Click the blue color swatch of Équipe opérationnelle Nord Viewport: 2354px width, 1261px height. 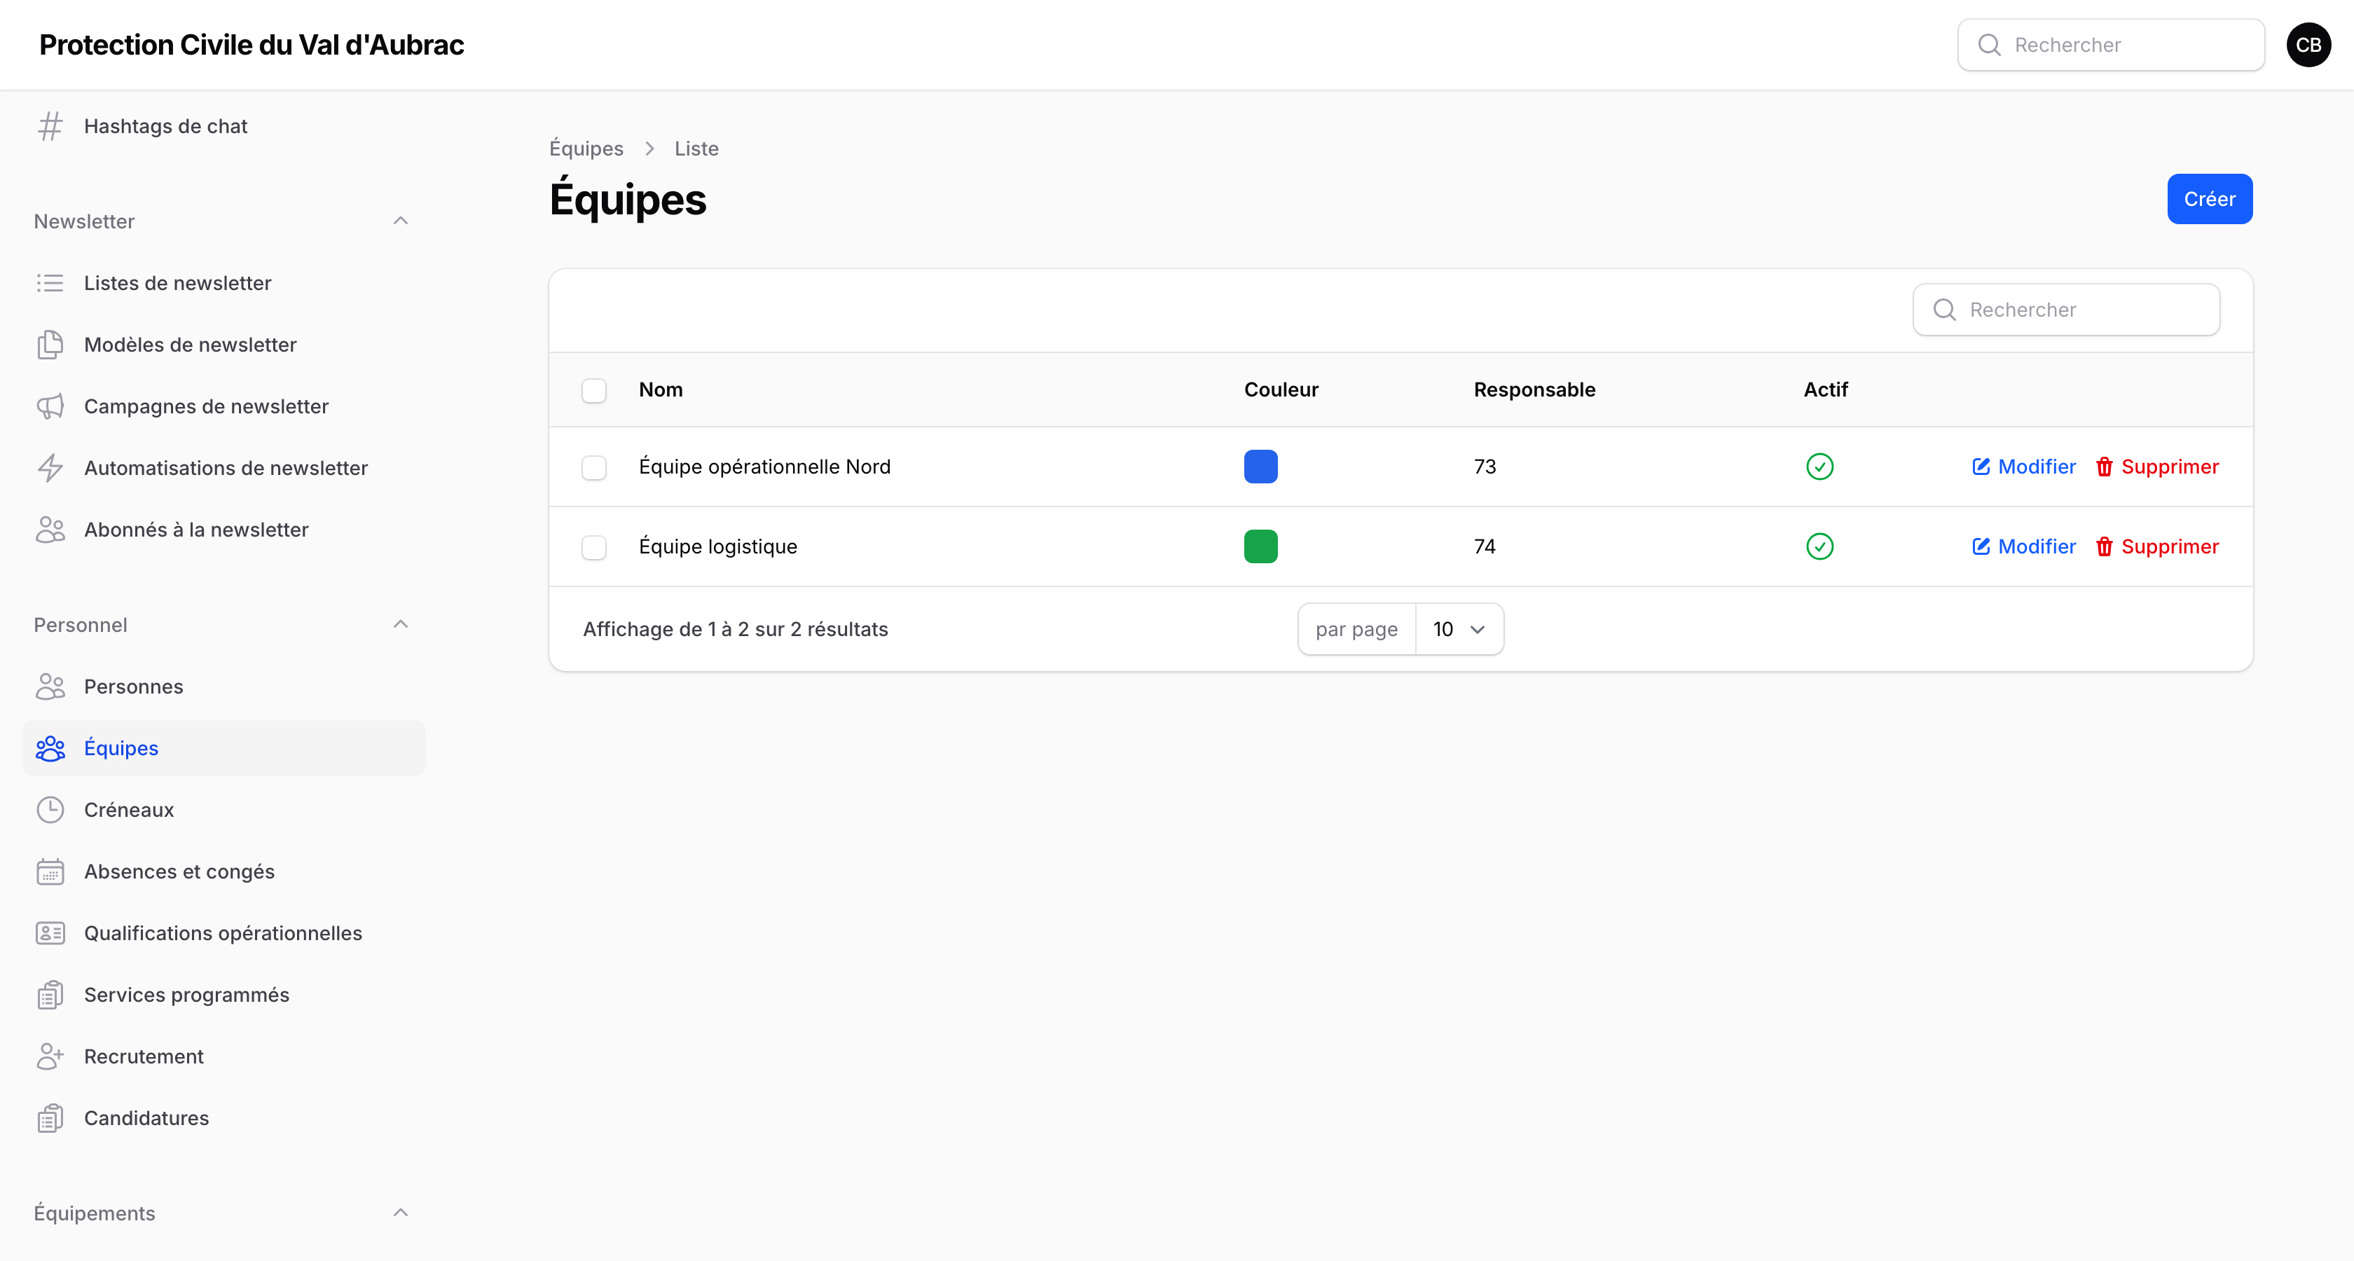[1260, 467]
